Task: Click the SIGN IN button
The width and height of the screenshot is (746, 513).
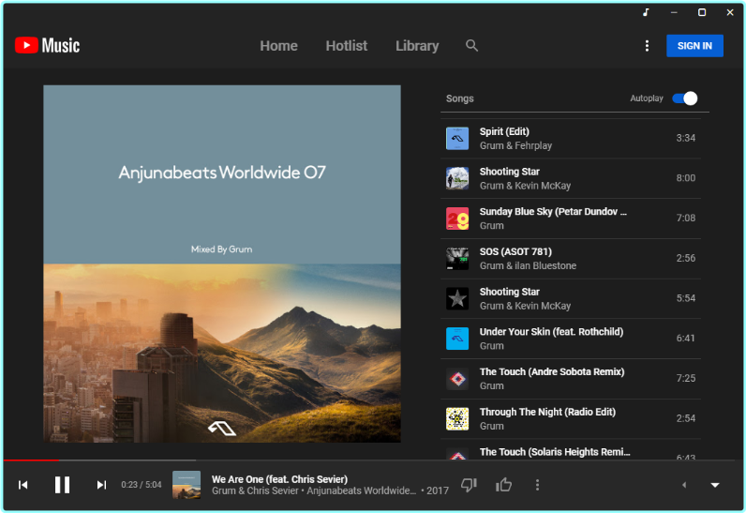Action: point(694,46)
